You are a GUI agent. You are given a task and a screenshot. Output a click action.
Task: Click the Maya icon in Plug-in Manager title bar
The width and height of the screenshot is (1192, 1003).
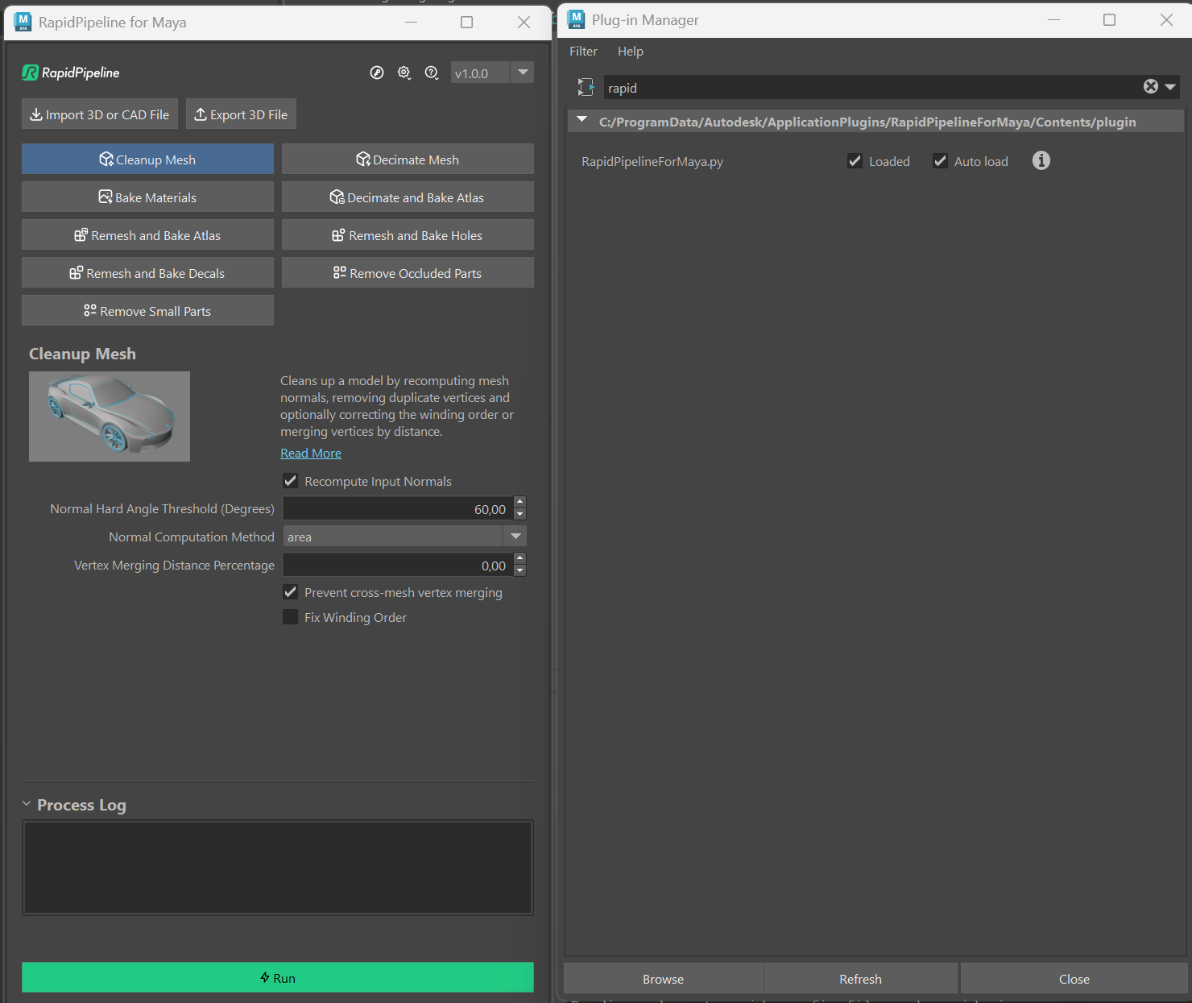click(576, 19)
